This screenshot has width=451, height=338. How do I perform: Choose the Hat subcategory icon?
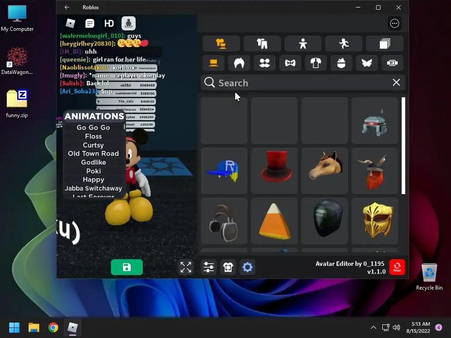pos(214,63)
